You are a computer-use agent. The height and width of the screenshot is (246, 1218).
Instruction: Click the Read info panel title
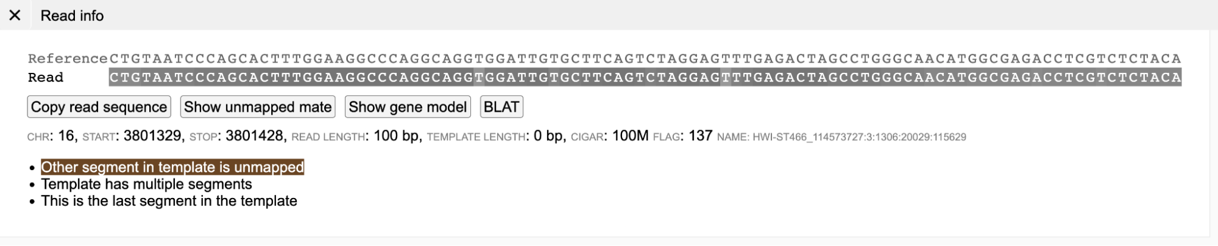(72, 15)
